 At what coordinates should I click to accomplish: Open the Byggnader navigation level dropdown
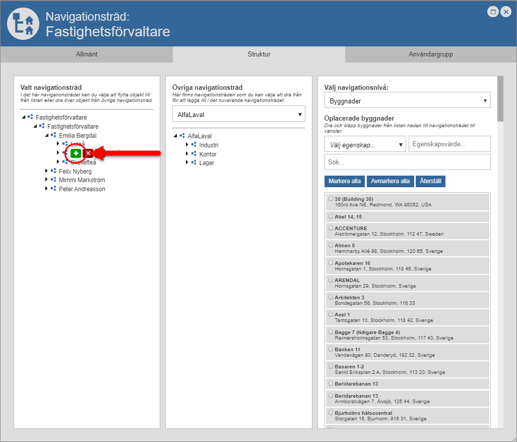click(407, 100)
